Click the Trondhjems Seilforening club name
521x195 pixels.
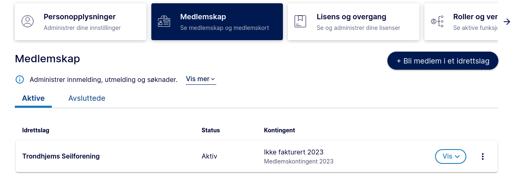pos(61,156)
